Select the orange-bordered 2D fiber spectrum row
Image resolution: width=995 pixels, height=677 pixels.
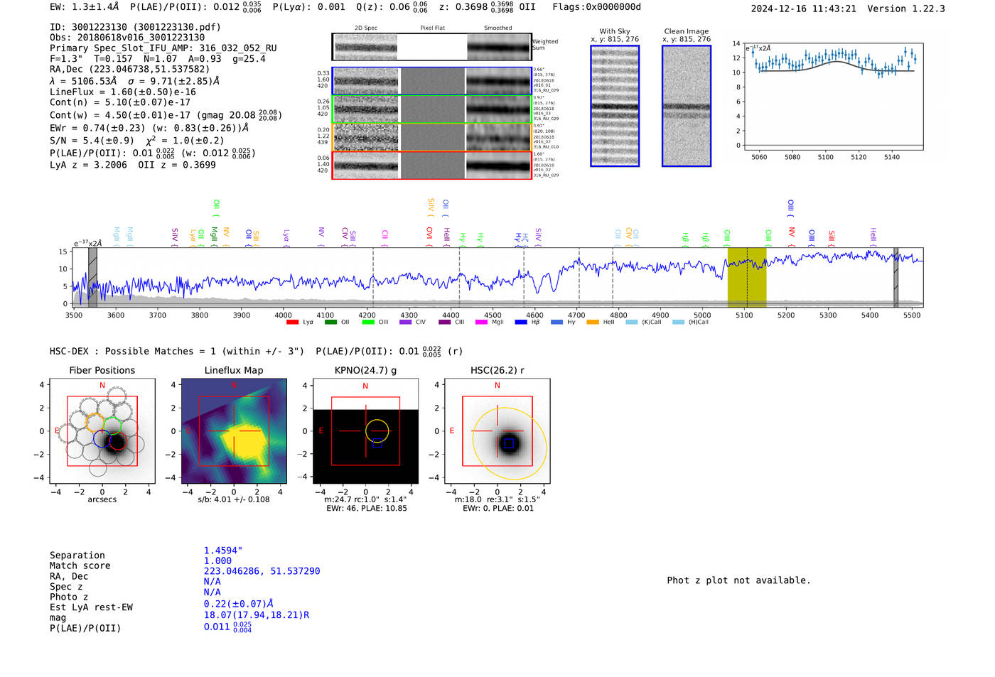click(432, 137)
